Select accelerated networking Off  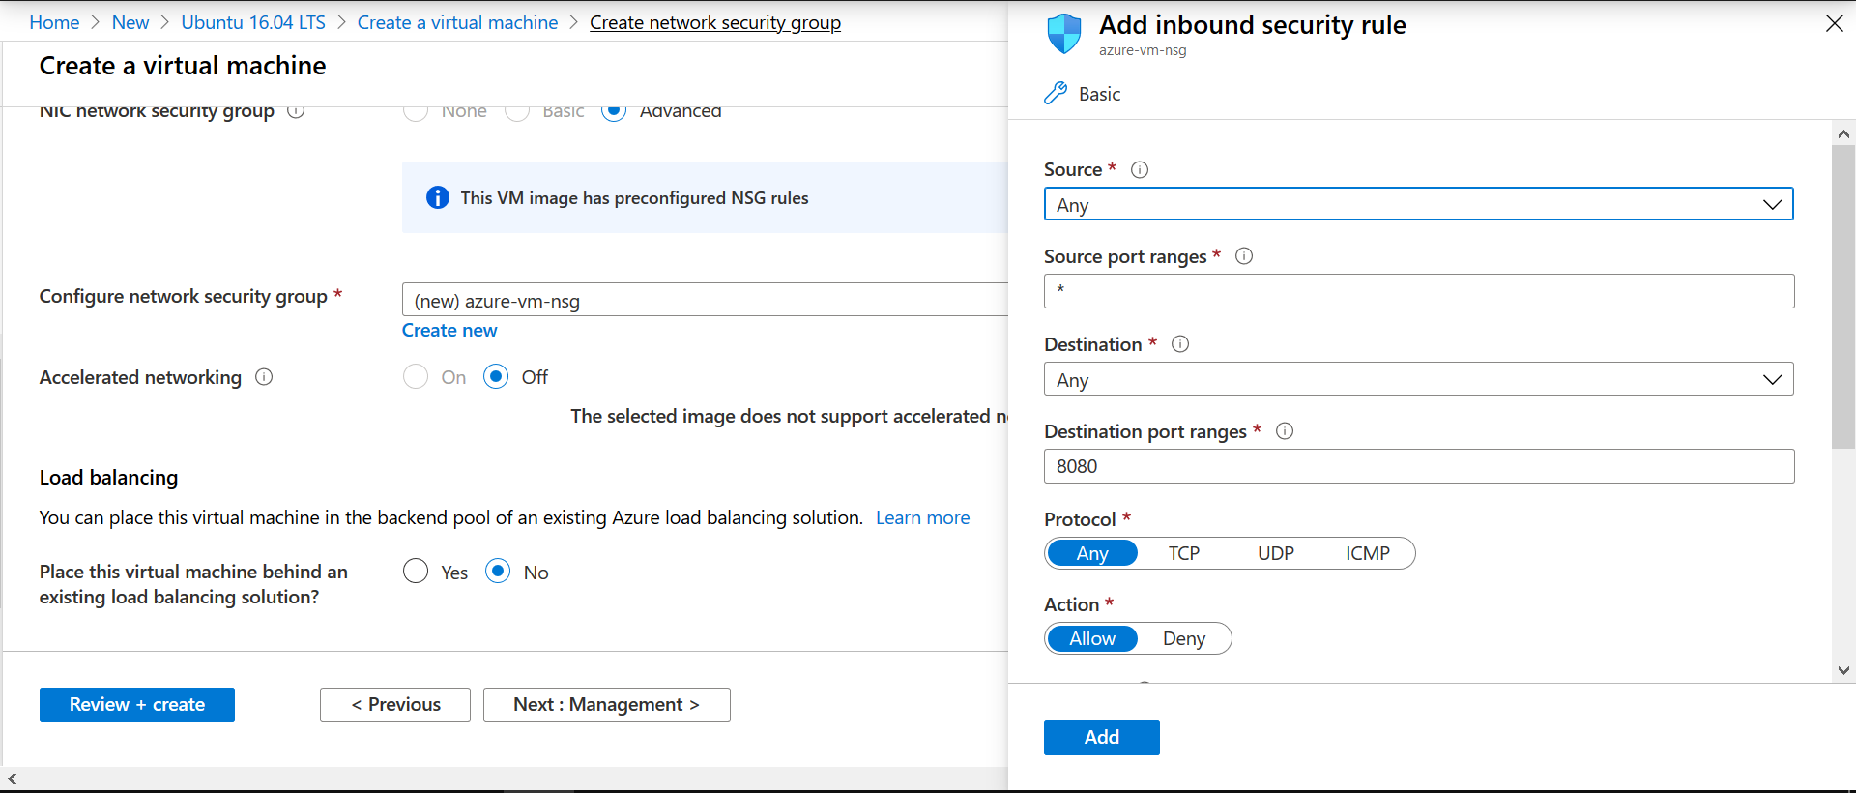coord(496,376)
